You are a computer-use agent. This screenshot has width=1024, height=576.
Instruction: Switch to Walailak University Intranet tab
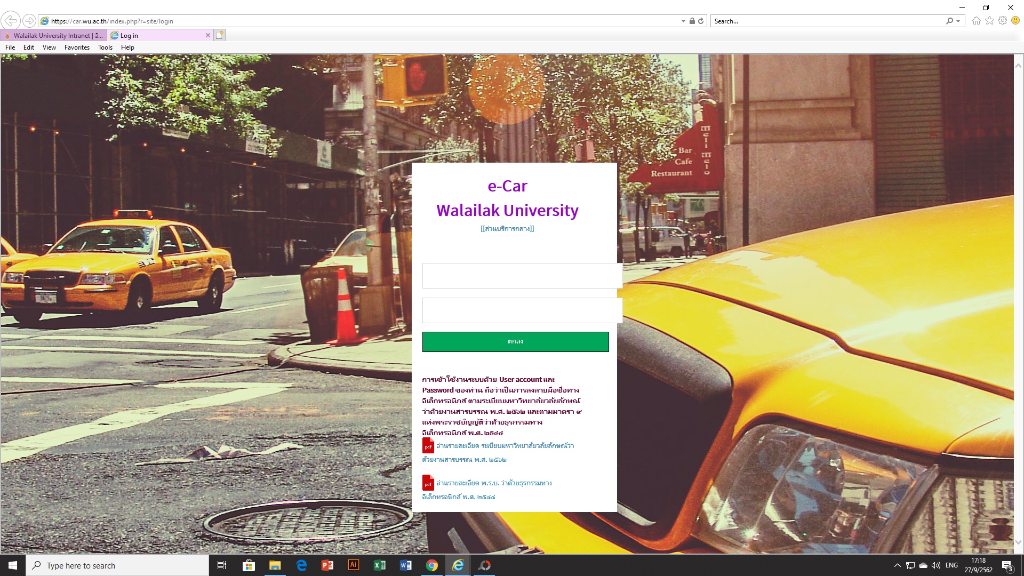pos(53,36)
